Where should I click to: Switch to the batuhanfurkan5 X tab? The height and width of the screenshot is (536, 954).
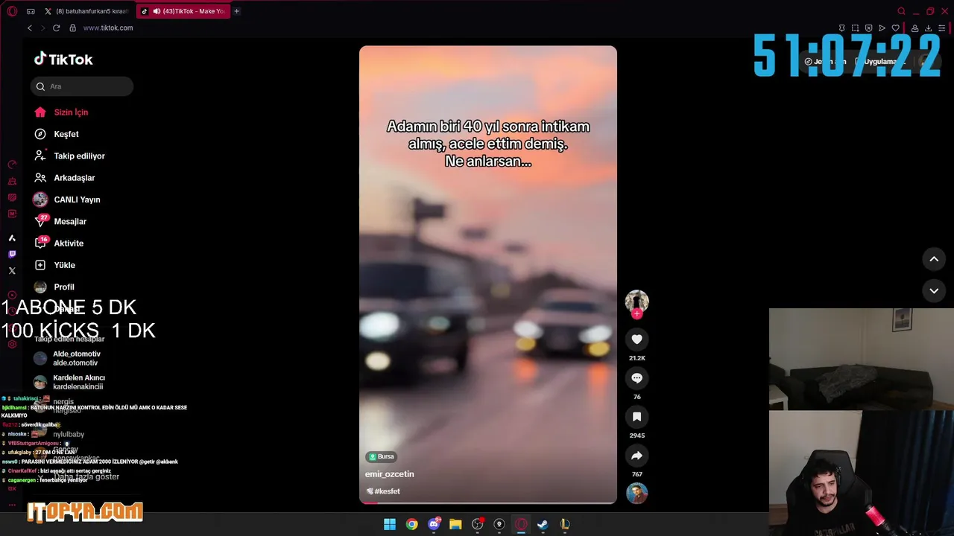[86, 11]
